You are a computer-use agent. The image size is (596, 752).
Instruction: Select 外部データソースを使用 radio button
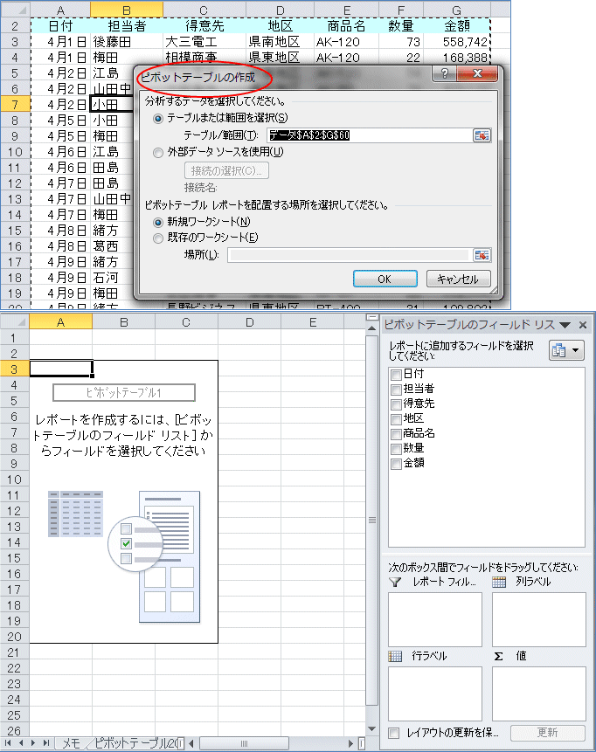pyautogui.click(x=158, y=153)
